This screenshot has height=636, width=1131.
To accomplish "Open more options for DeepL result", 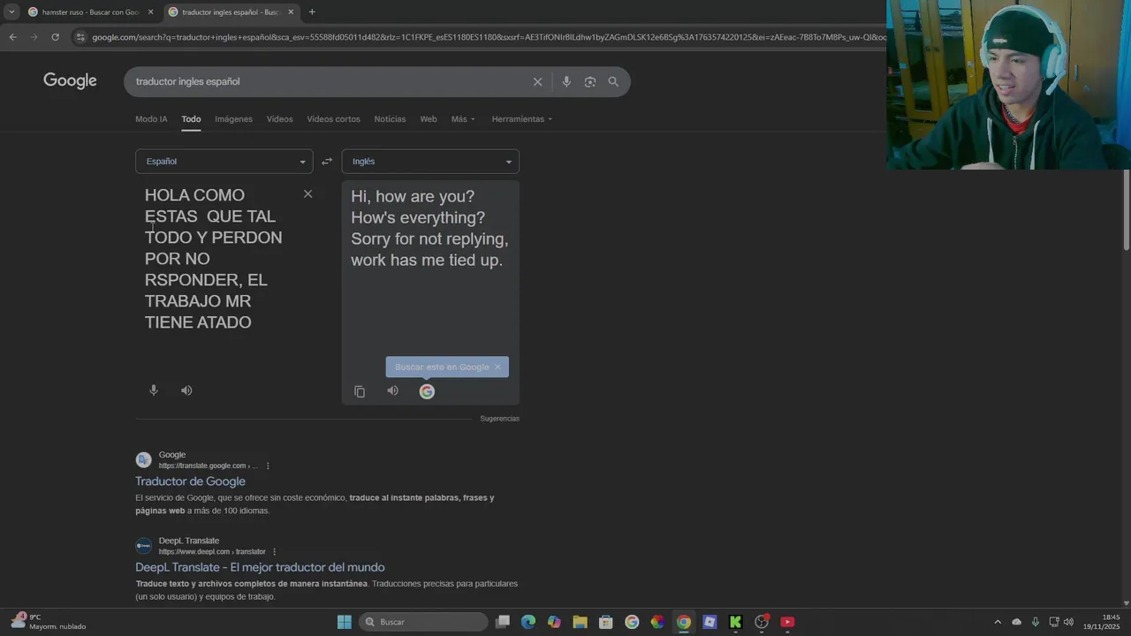I will click(275, 551).
